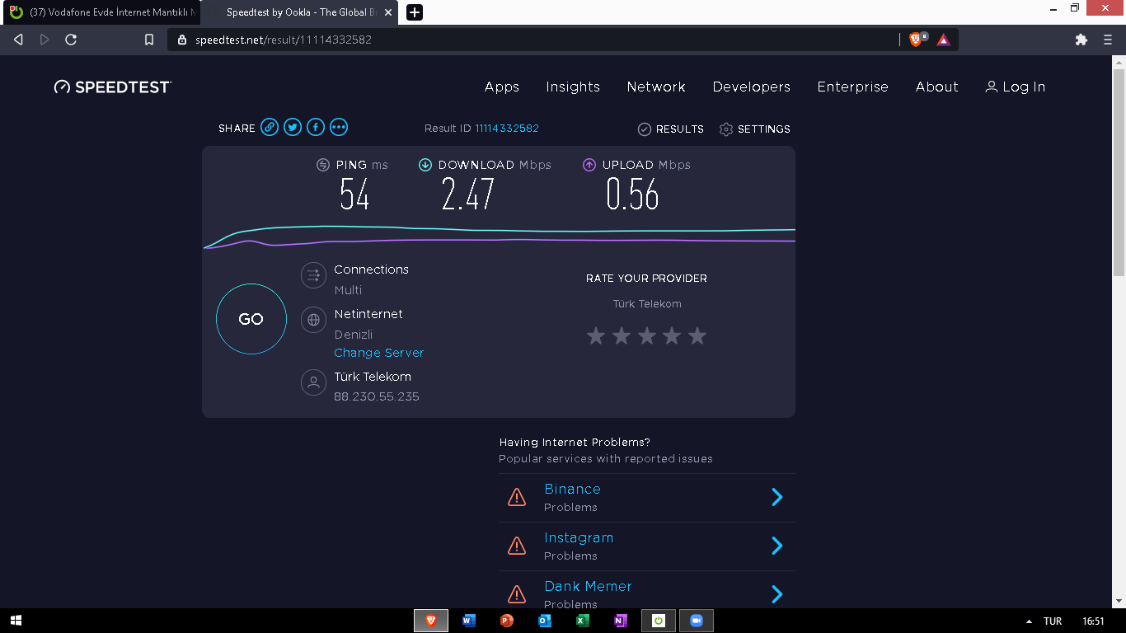The height and width of the screenshot is (633, 1126).
Task: Share result on Twitter
Action: [293, 127]
